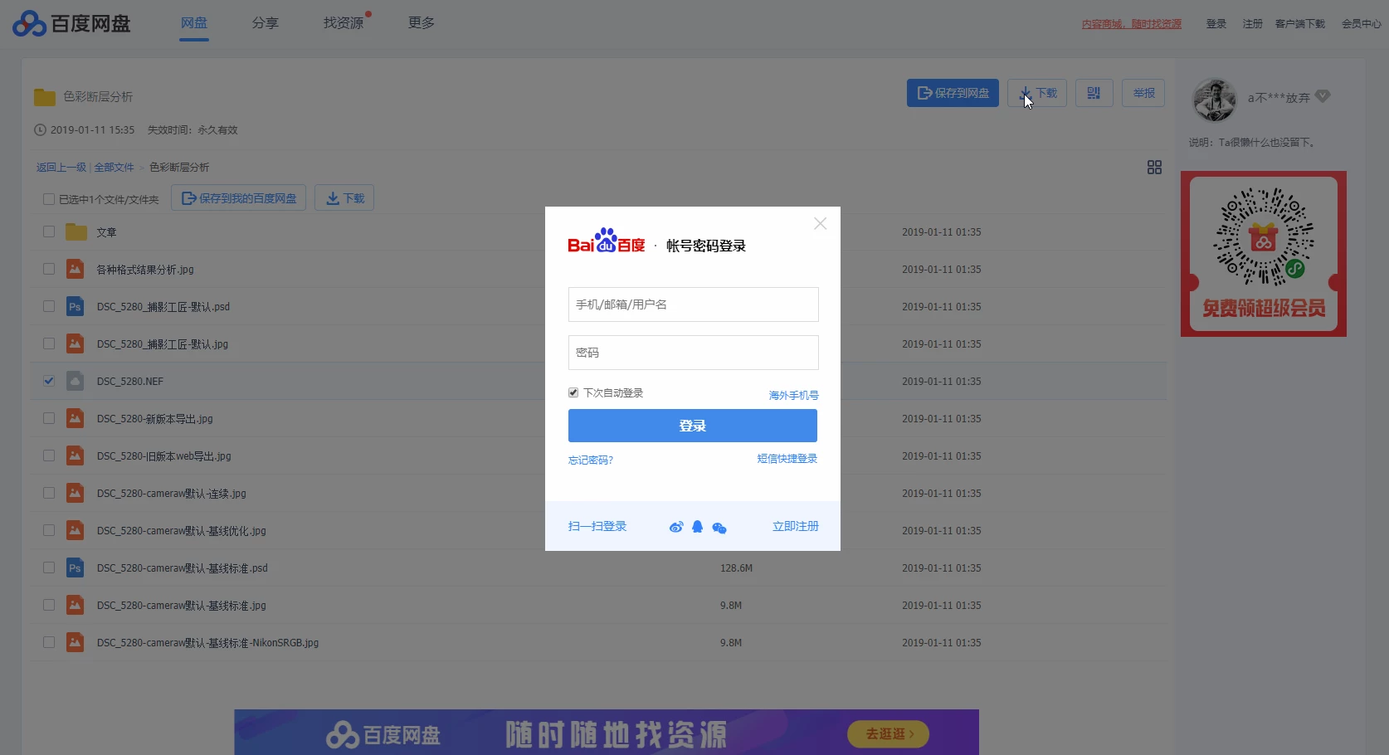This screenshot has width=1389, height=755.
Task: Click the blue 登录 submit button
Action: 693,426
